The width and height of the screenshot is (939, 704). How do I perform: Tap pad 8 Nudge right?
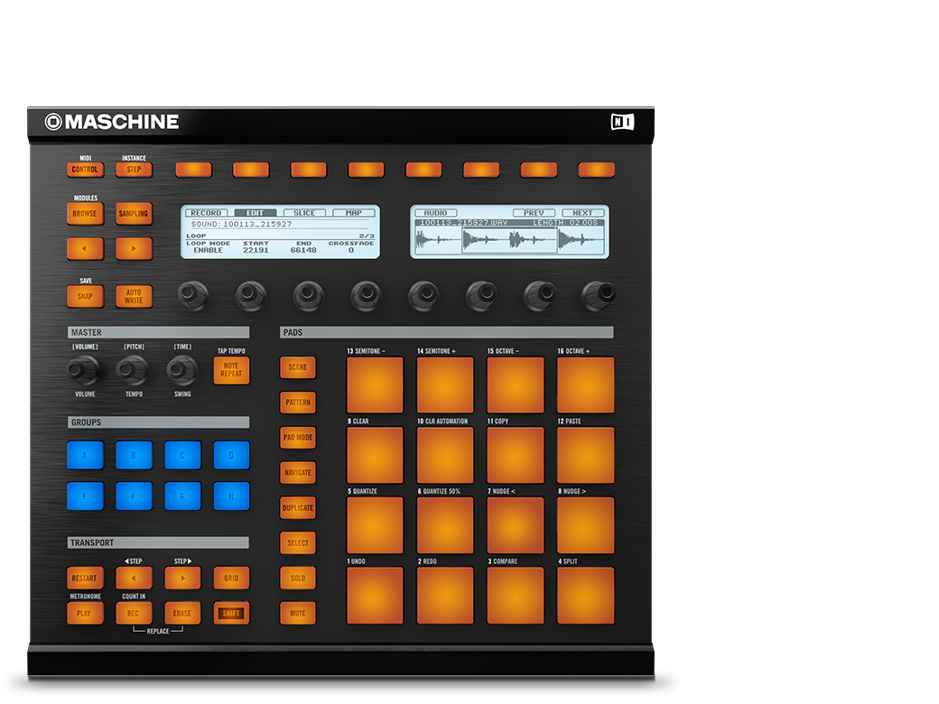586,525
